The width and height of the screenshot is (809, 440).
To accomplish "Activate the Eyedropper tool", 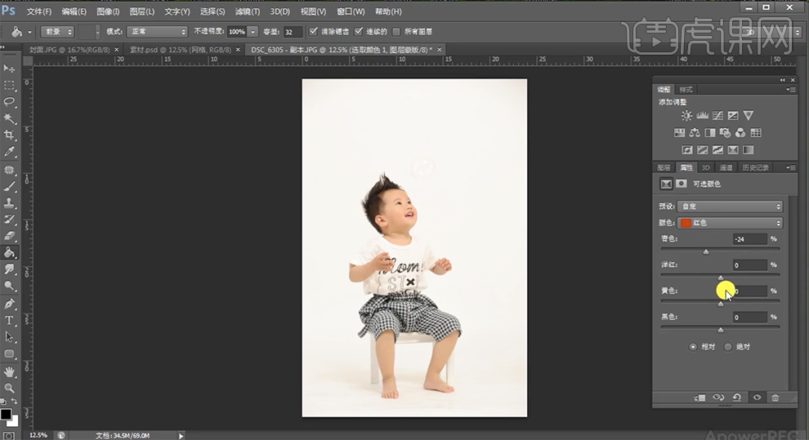I will [10, 152].
